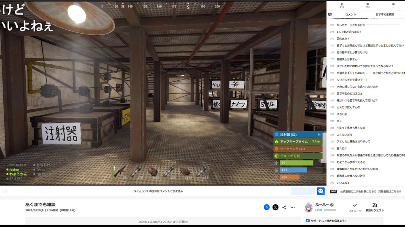The image size is (405, 227).
Task: Select comment 292 いいよねぇ
Action: (x=343, y=183)
